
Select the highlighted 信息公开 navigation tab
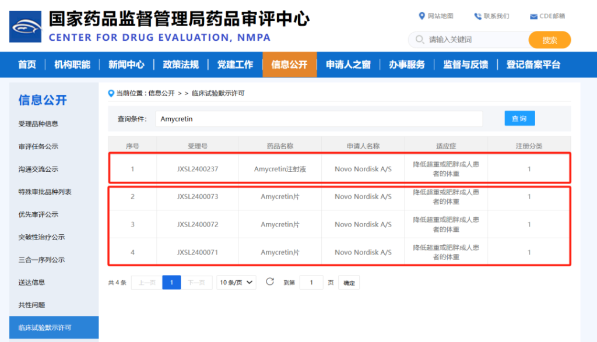point(289,65)
